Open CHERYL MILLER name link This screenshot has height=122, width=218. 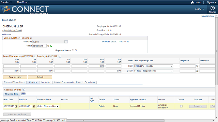pyautogui.click(x=13, y=26)
